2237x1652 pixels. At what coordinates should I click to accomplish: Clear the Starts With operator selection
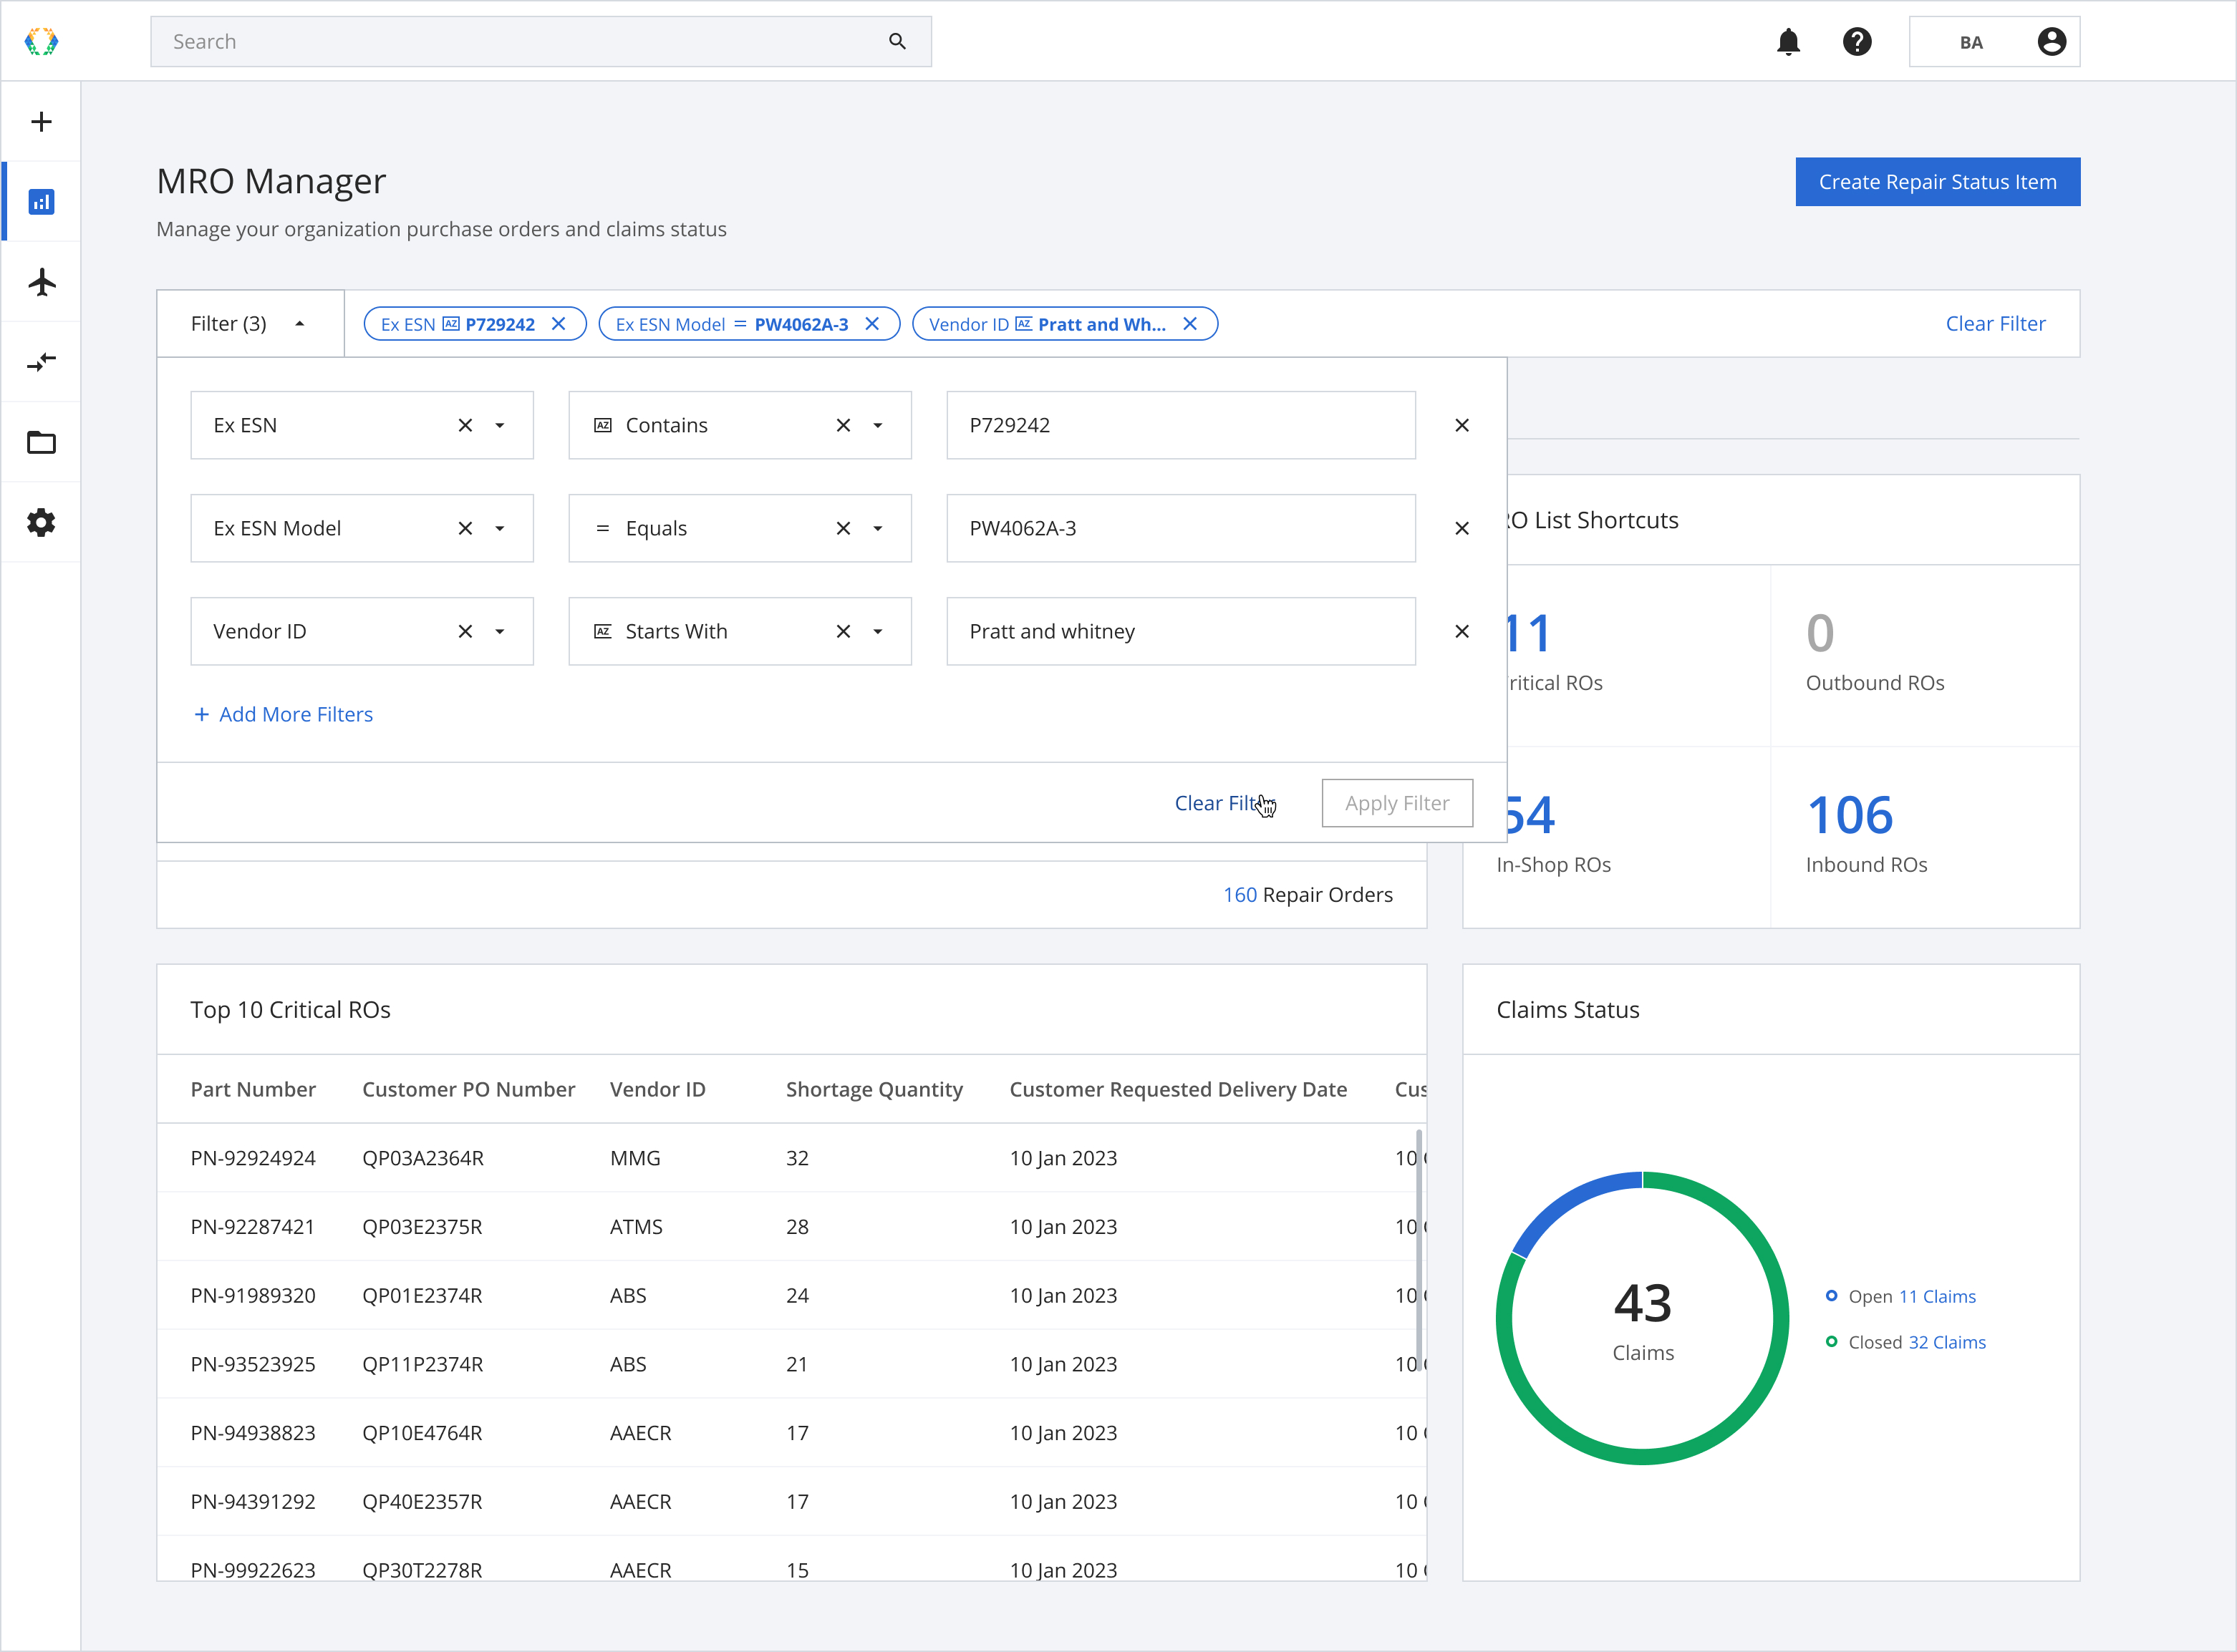click(844, 632)
